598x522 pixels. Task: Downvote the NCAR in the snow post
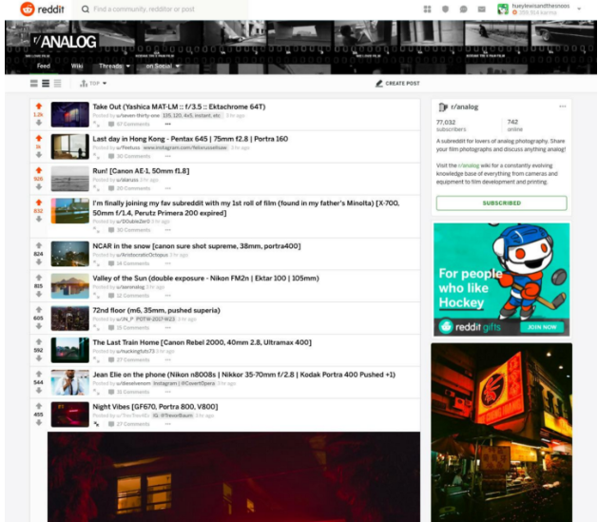click(x=39, y=262)
